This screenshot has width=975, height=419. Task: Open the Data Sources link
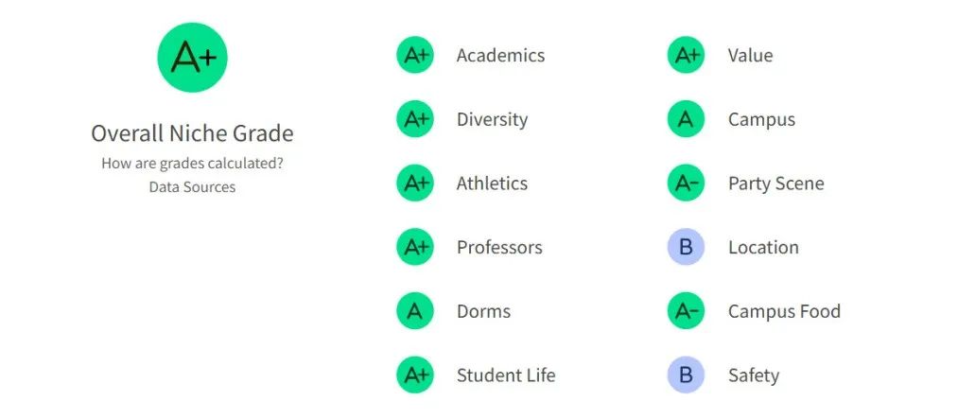pos(192,187)
